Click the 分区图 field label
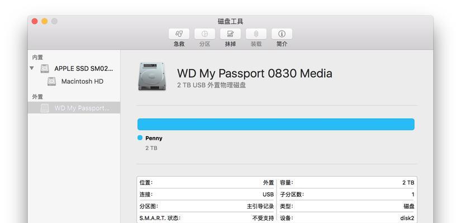The height and width of the screenshot is (223, 461). point(149,206)
